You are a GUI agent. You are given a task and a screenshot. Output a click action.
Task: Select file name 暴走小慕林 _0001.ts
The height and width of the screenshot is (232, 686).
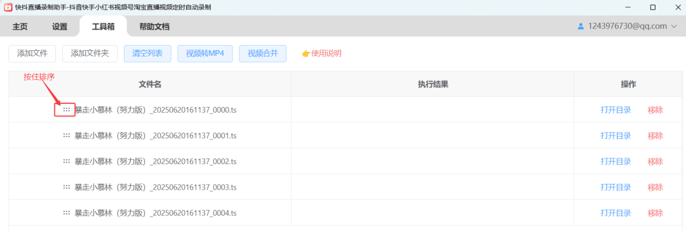(x=156, y=136)
